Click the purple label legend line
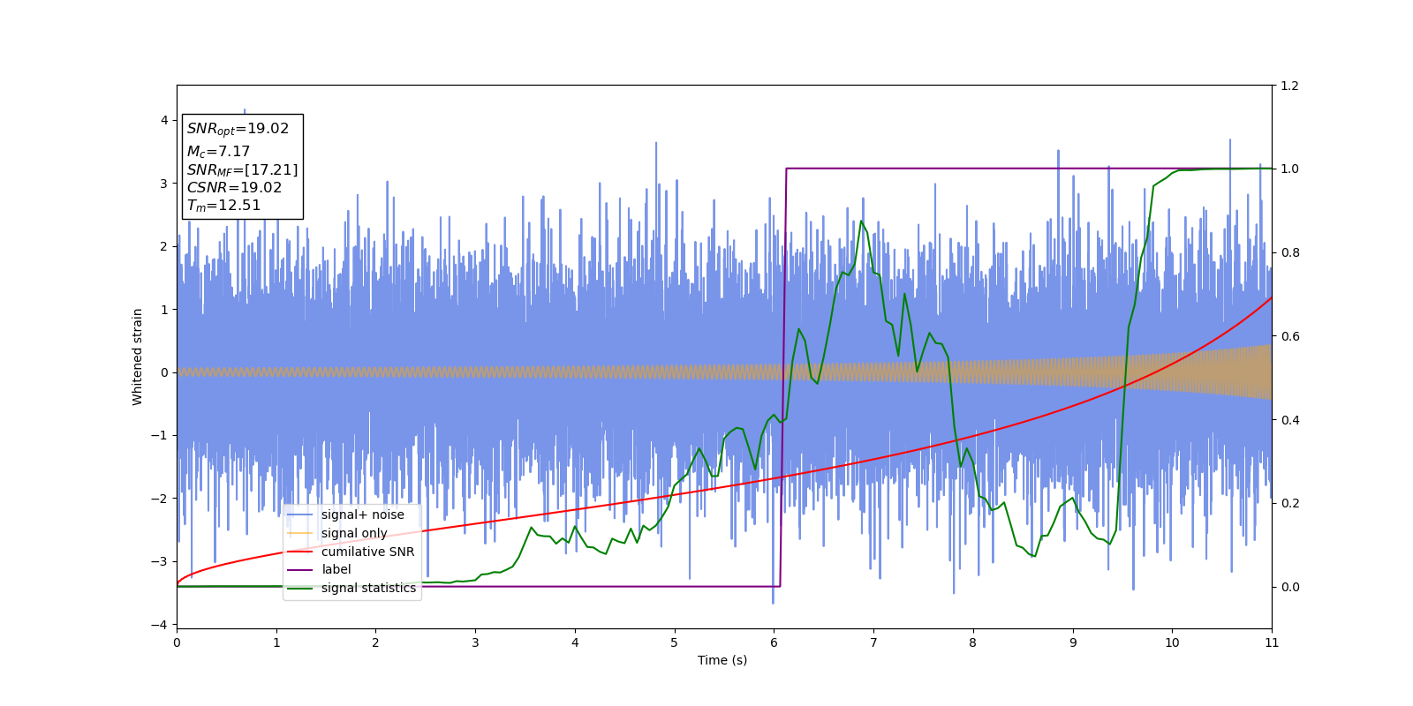The width and height of the screenshot is (1413, 706). click(300, 569)
